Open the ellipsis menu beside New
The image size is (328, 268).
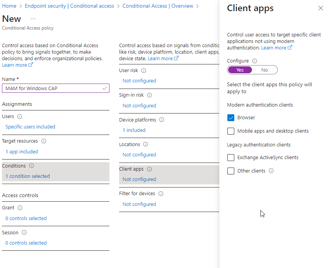(33, 18)
